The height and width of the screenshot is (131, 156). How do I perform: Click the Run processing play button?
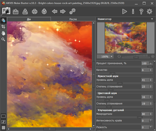click(125, 11)
